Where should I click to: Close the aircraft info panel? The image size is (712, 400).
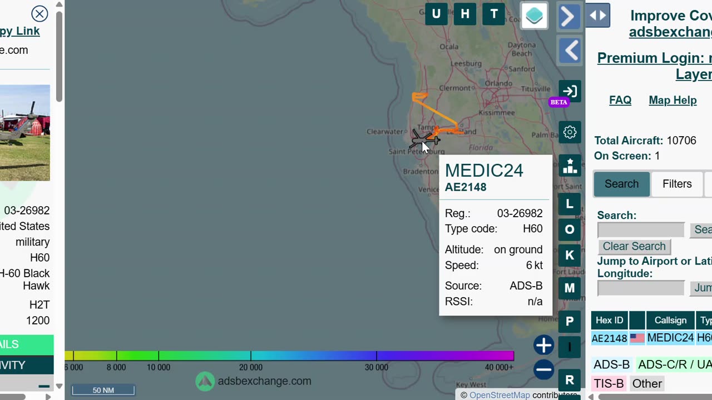39,13
